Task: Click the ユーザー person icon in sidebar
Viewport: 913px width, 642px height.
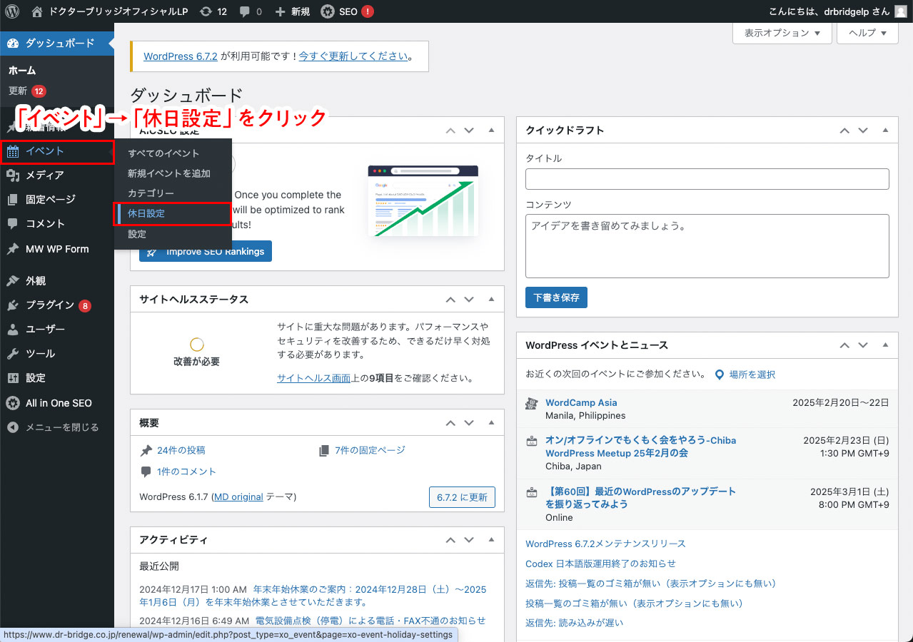Action: 13,330
